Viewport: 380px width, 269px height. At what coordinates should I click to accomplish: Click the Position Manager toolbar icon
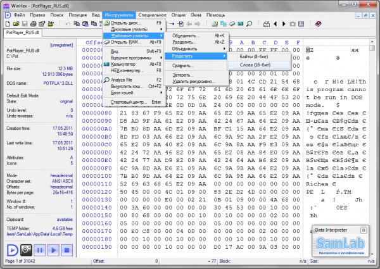pos(267,23)
